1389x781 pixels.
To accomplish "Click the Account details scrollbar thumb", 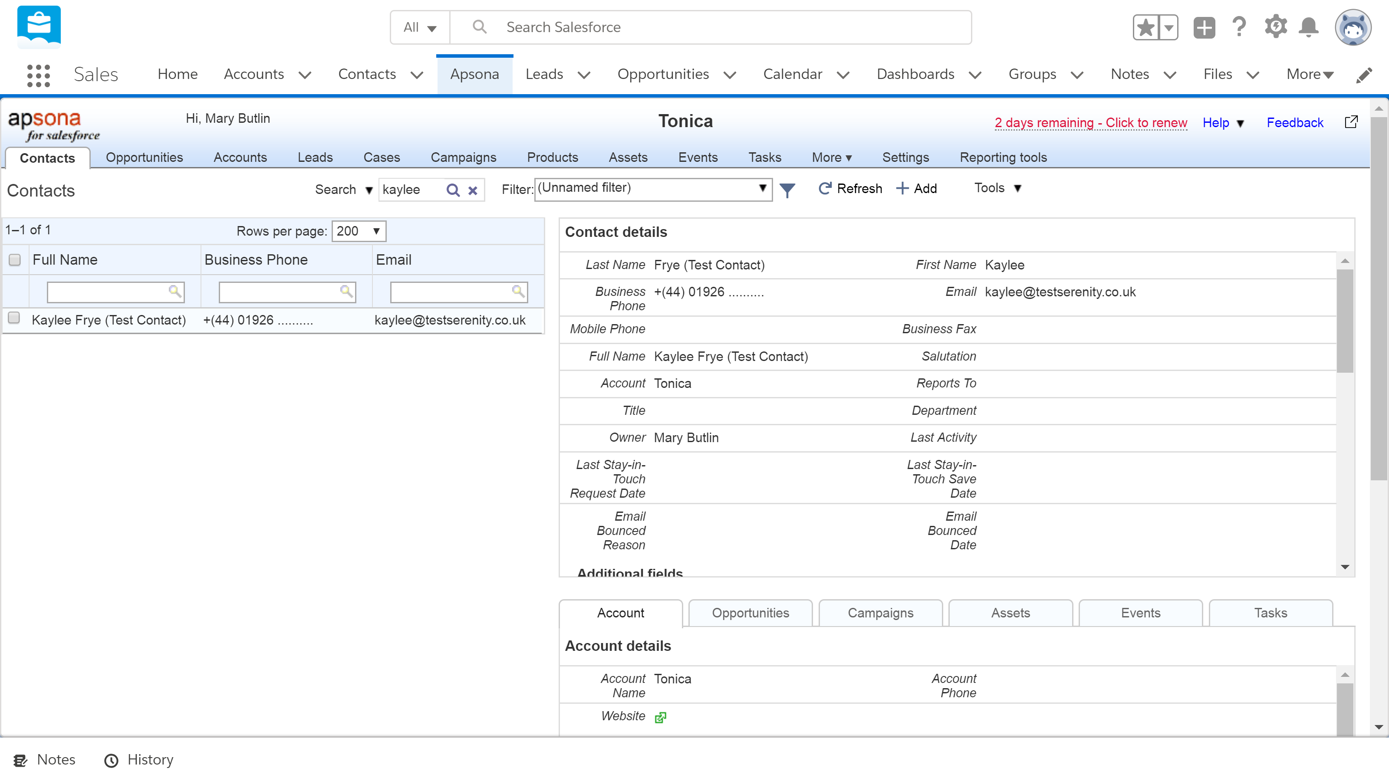I will click(x=1345, y=709).
